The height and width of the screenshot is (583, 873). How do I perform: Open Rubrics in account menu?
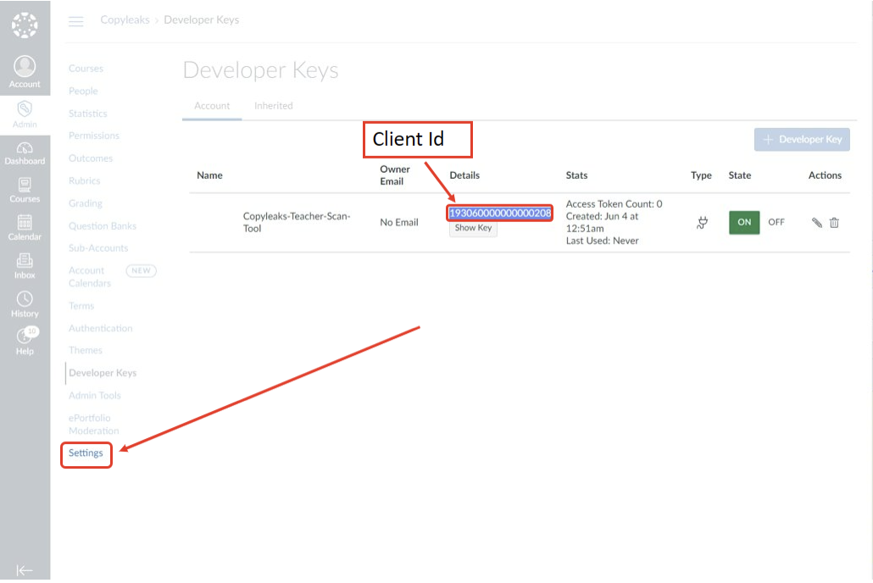84,180
